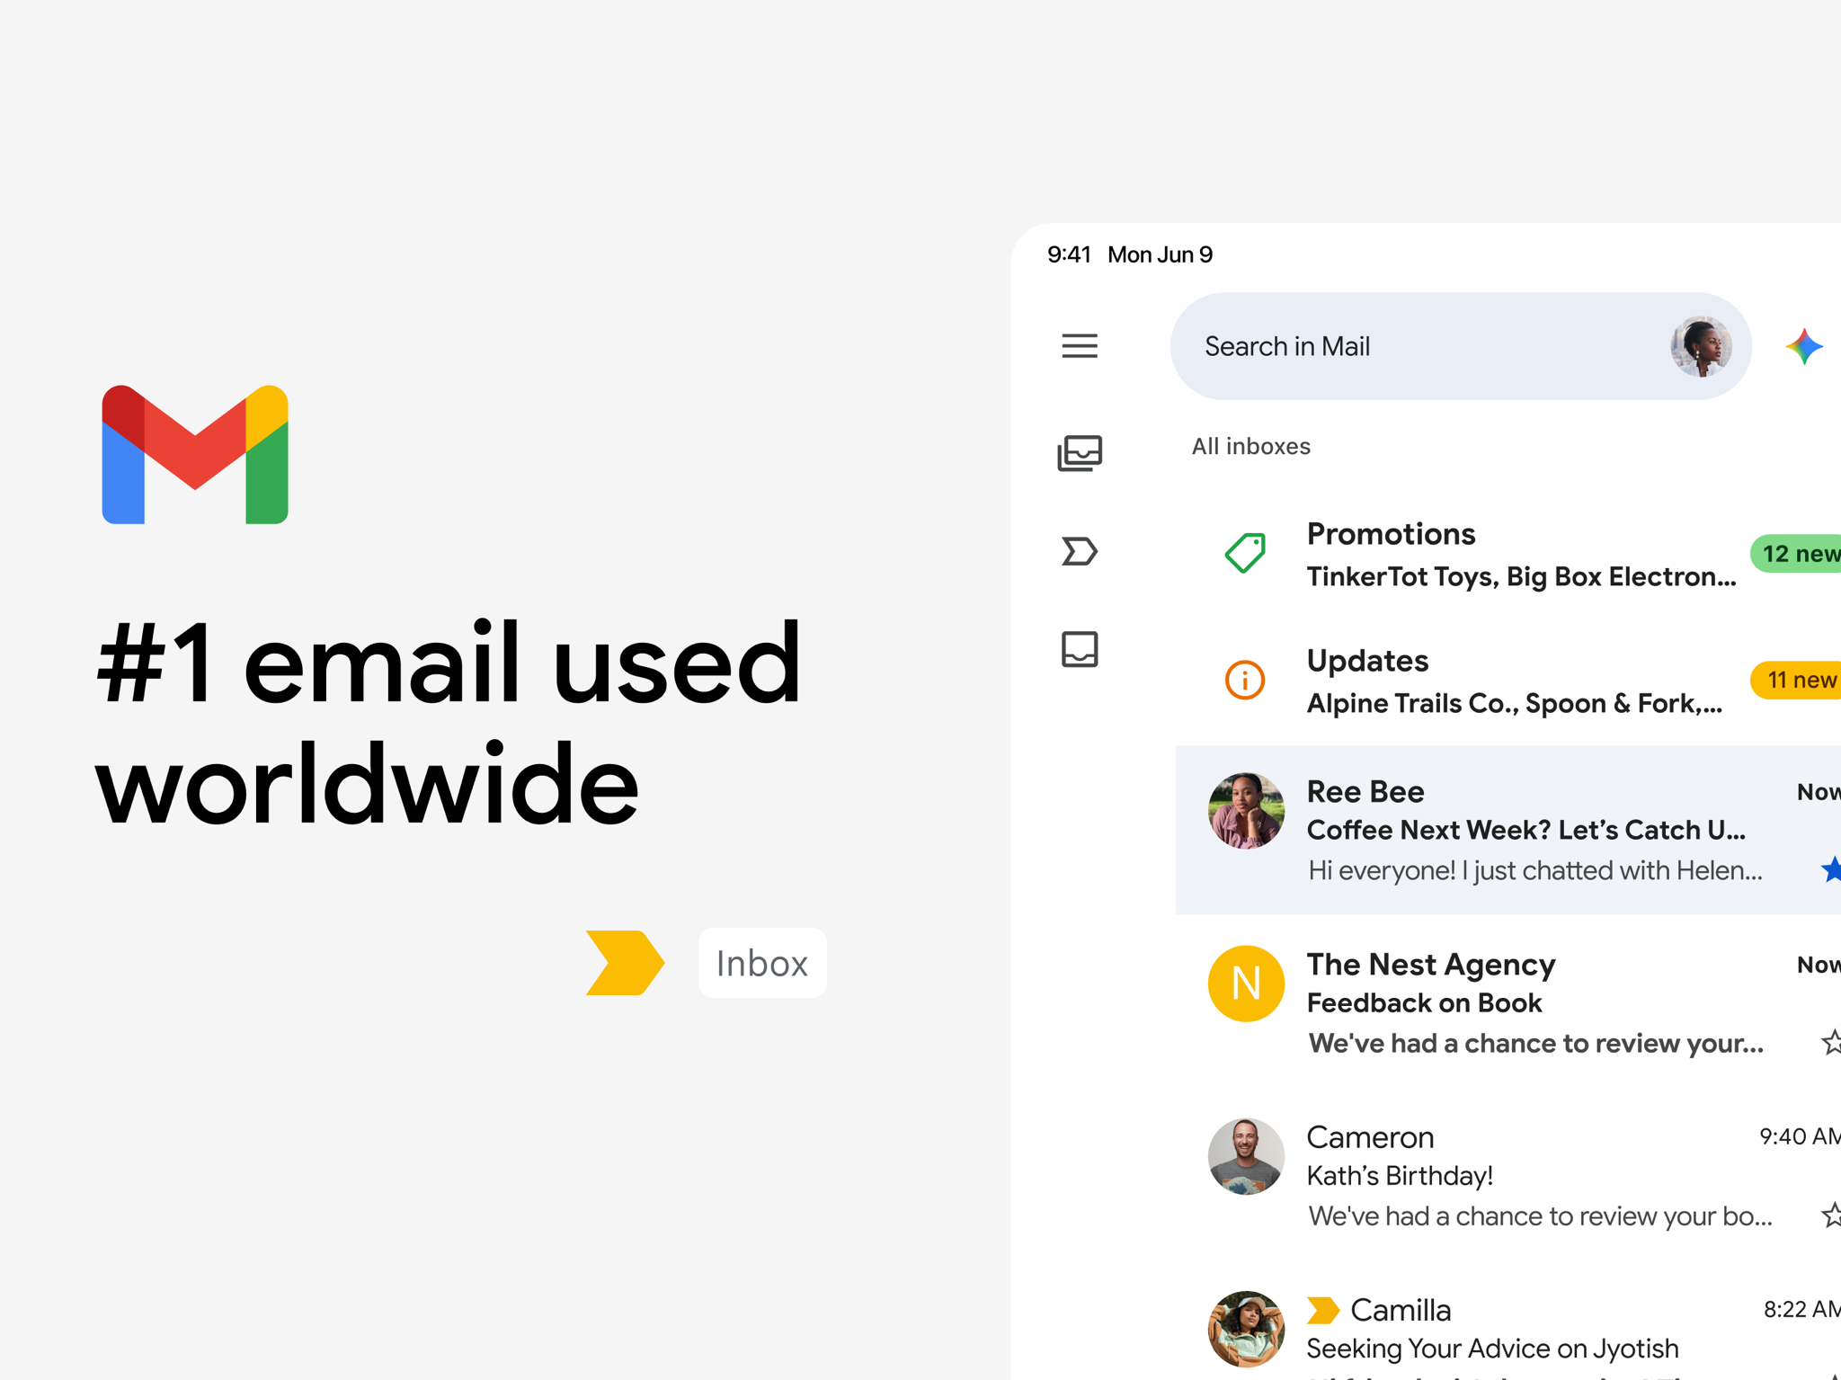Image resolution: width=1841 pixels, height=1380 pixels.
Task: Click the Search in Mail field
Action: coord(1460,346)
